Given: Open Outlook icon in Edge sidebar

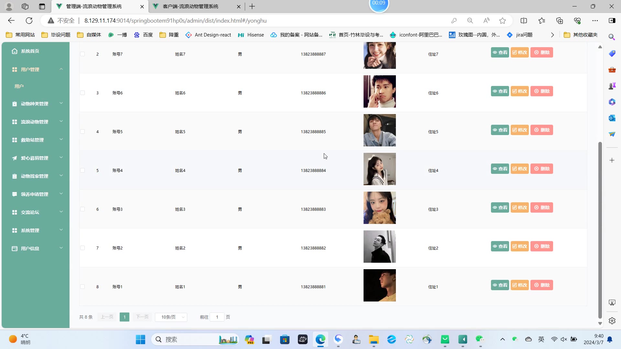Looking at the screenshot, I should 612,118.
